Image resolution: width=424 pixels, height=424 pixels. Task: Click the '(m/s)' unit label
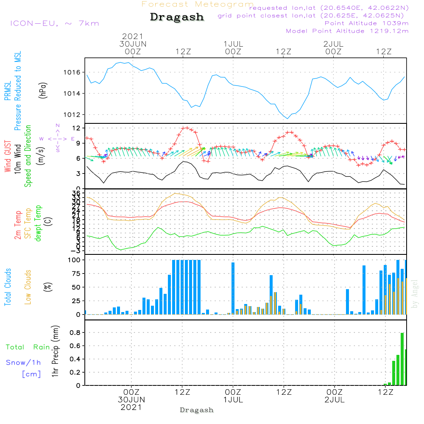(41, 156)
